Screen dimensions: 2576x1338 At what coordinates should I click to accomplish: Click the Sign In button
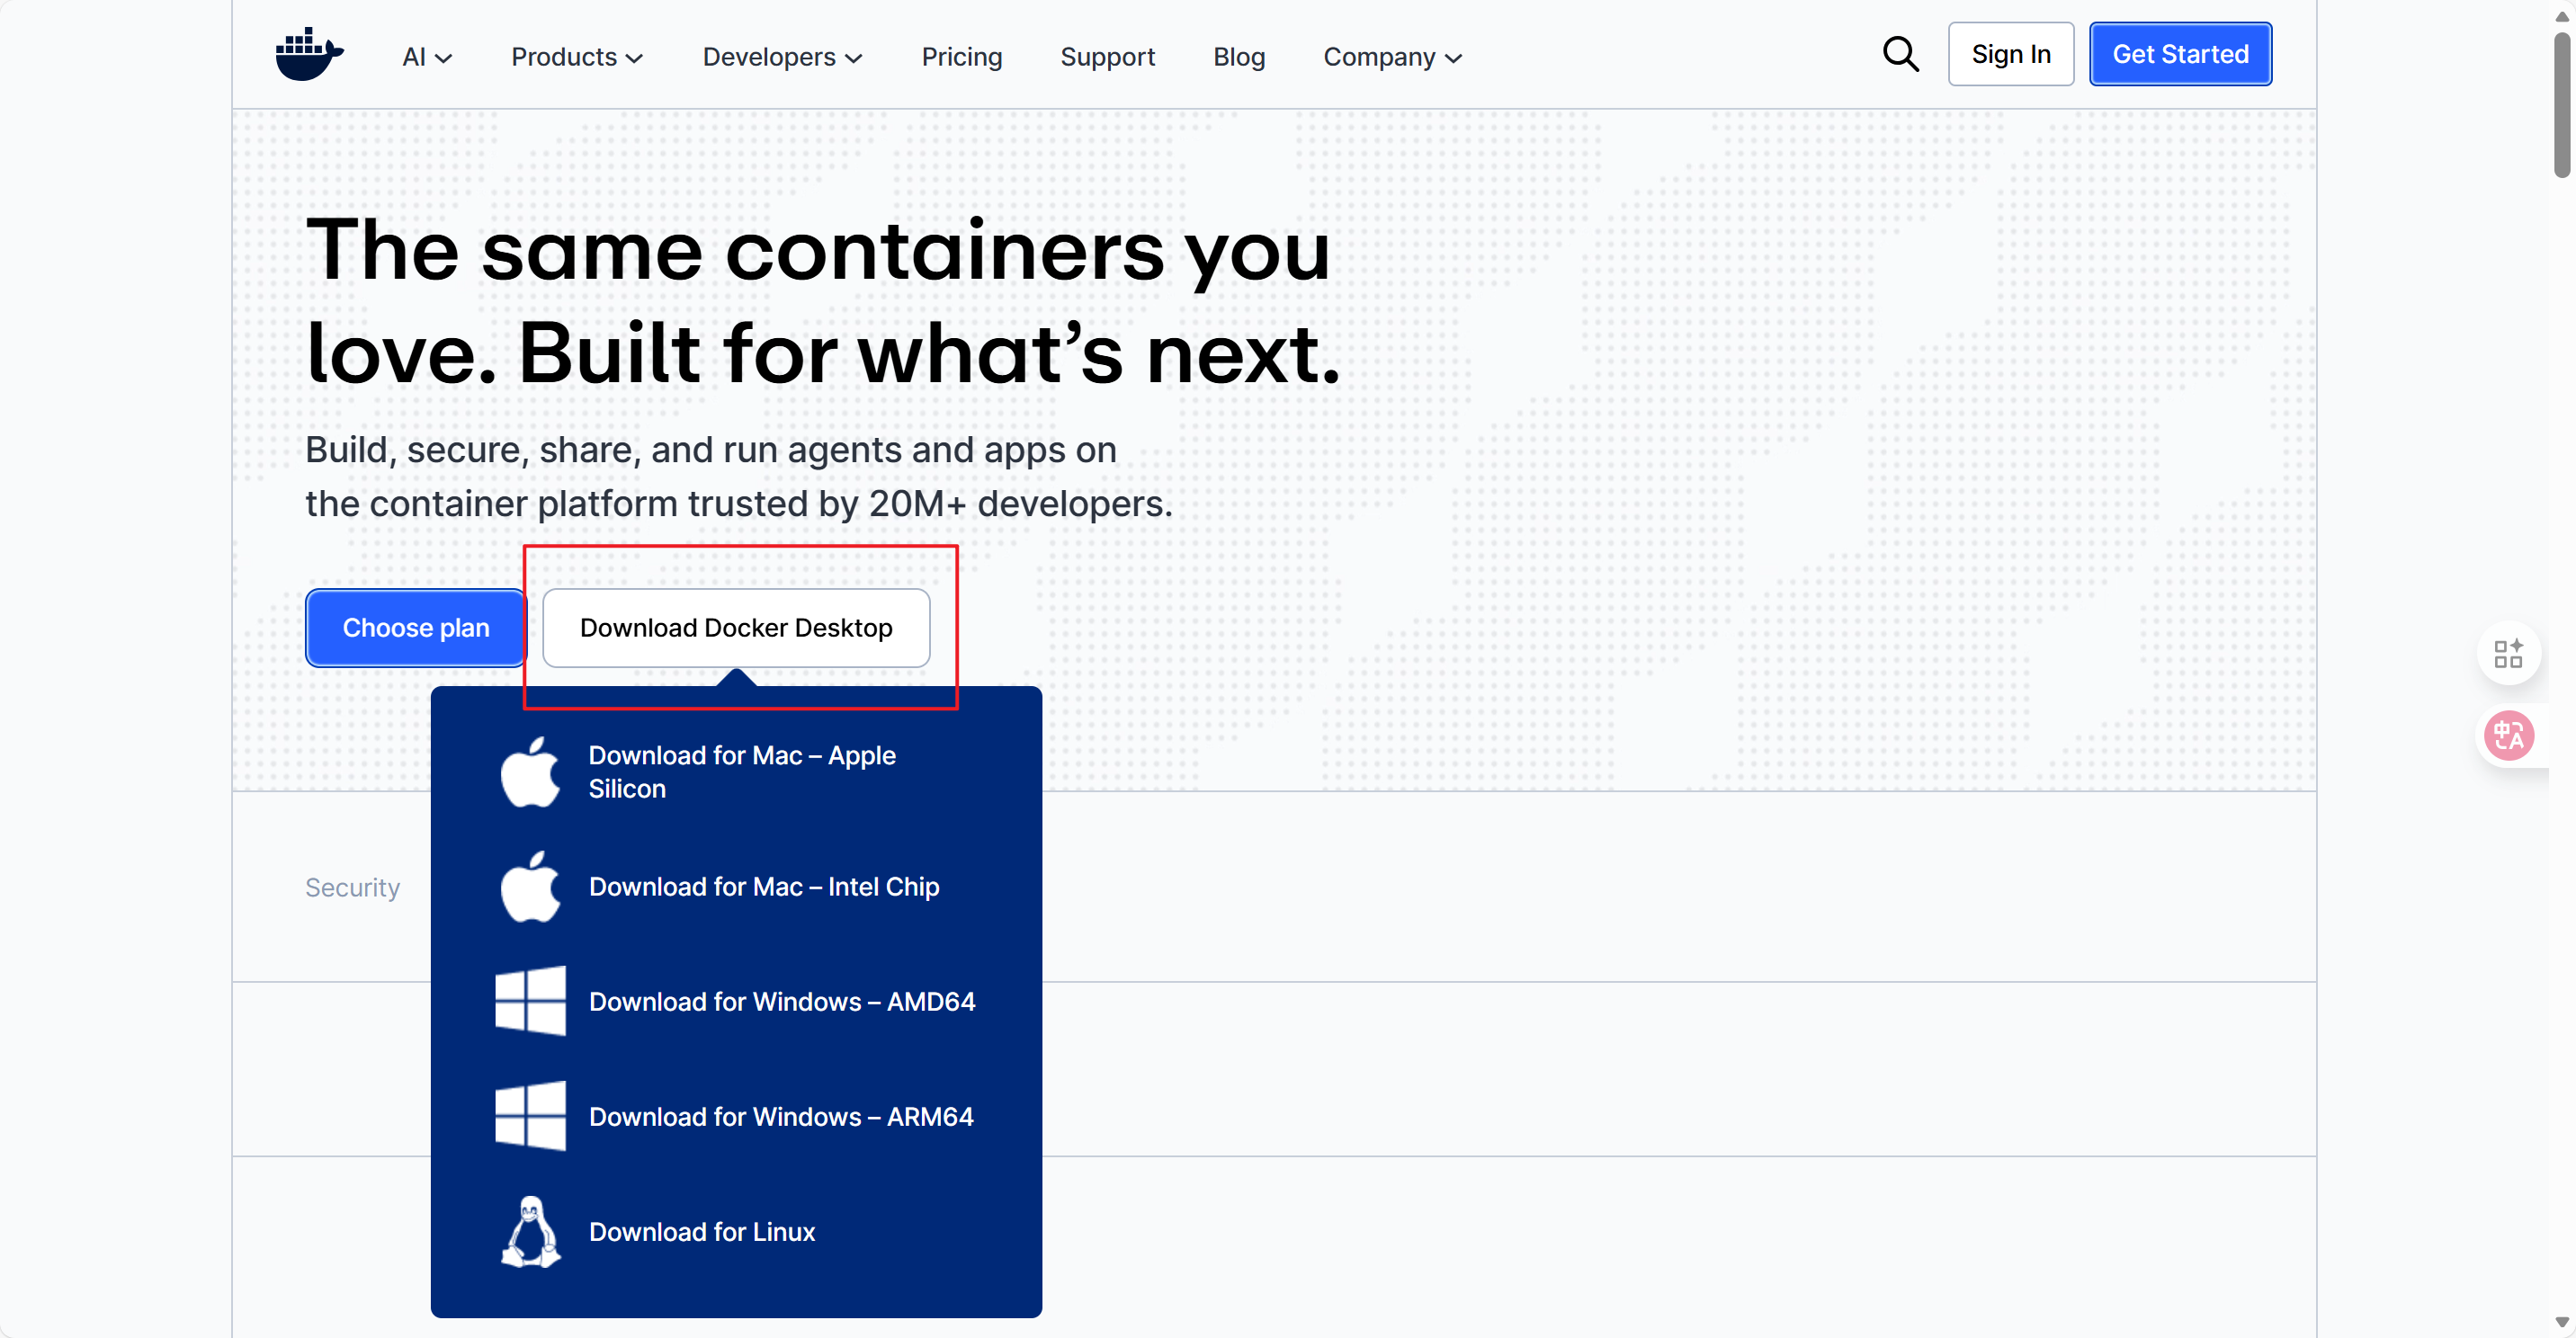tap(2010, 54)
